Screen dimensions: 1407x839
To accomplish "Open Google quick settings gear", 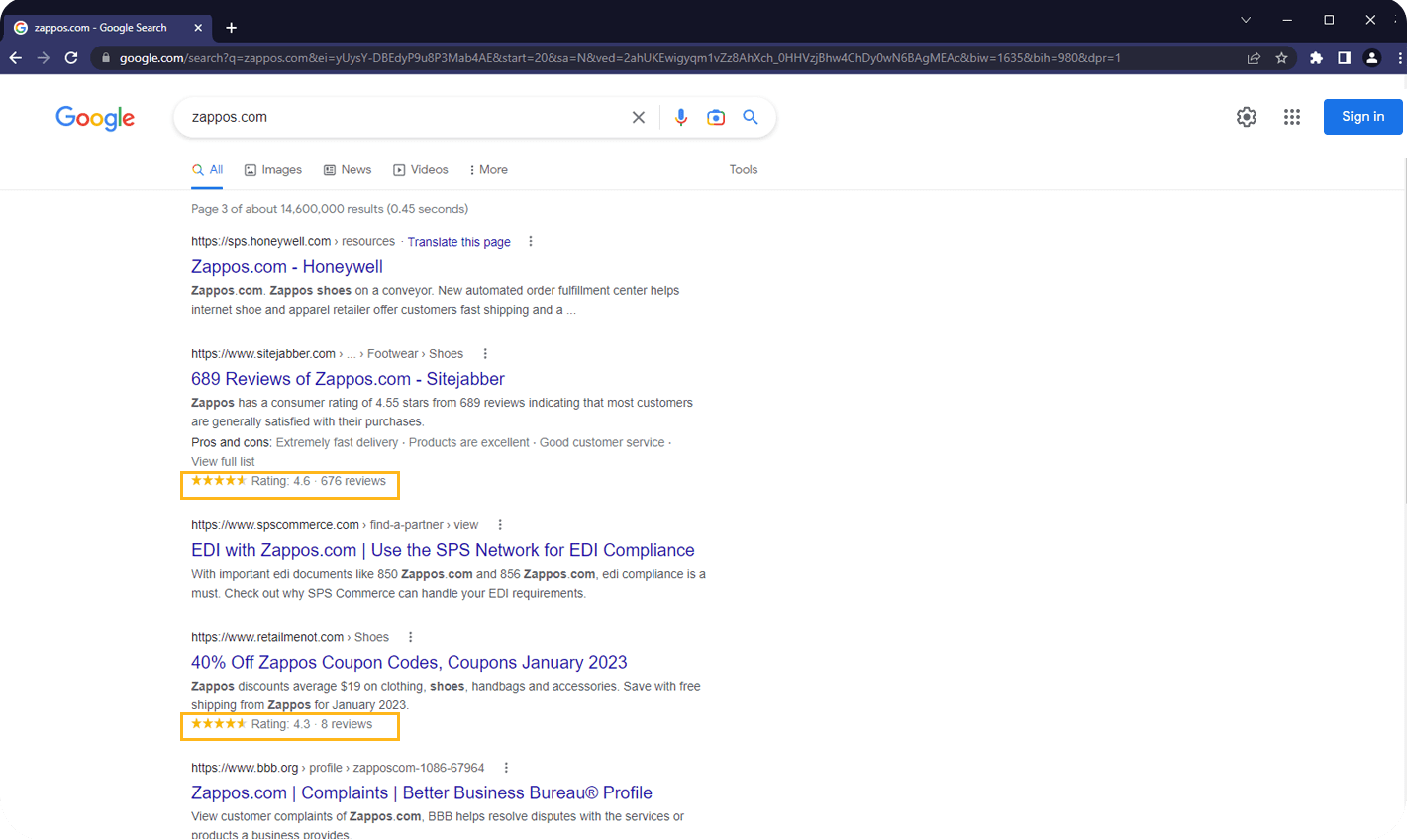I will tap(1247, 117).
